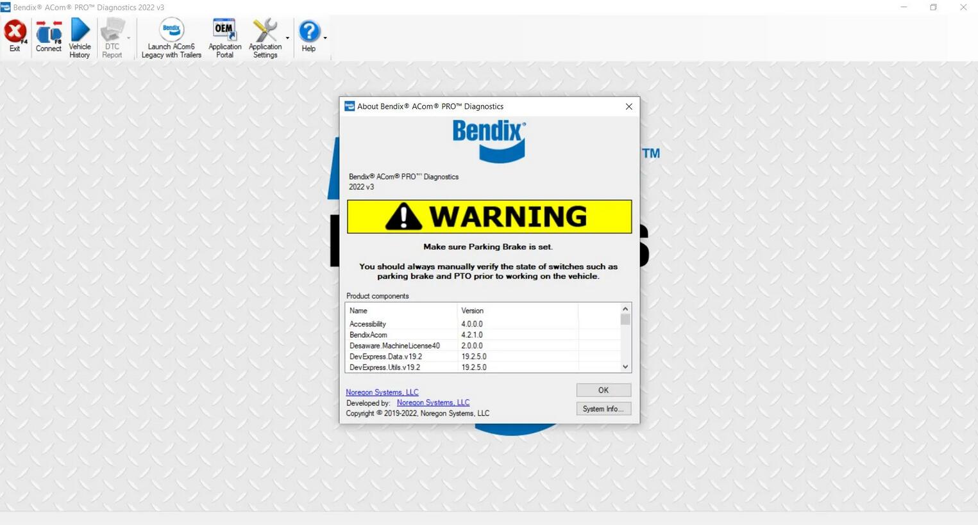Open the OEM Application Portal
Screen dimensions: 978x525
pos(224,38)
